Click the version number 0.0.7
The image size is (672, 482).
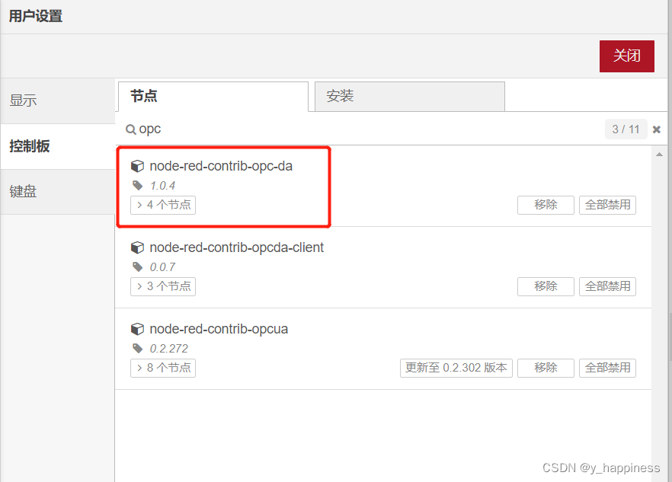pyautogui.click(x=162, y=267)
